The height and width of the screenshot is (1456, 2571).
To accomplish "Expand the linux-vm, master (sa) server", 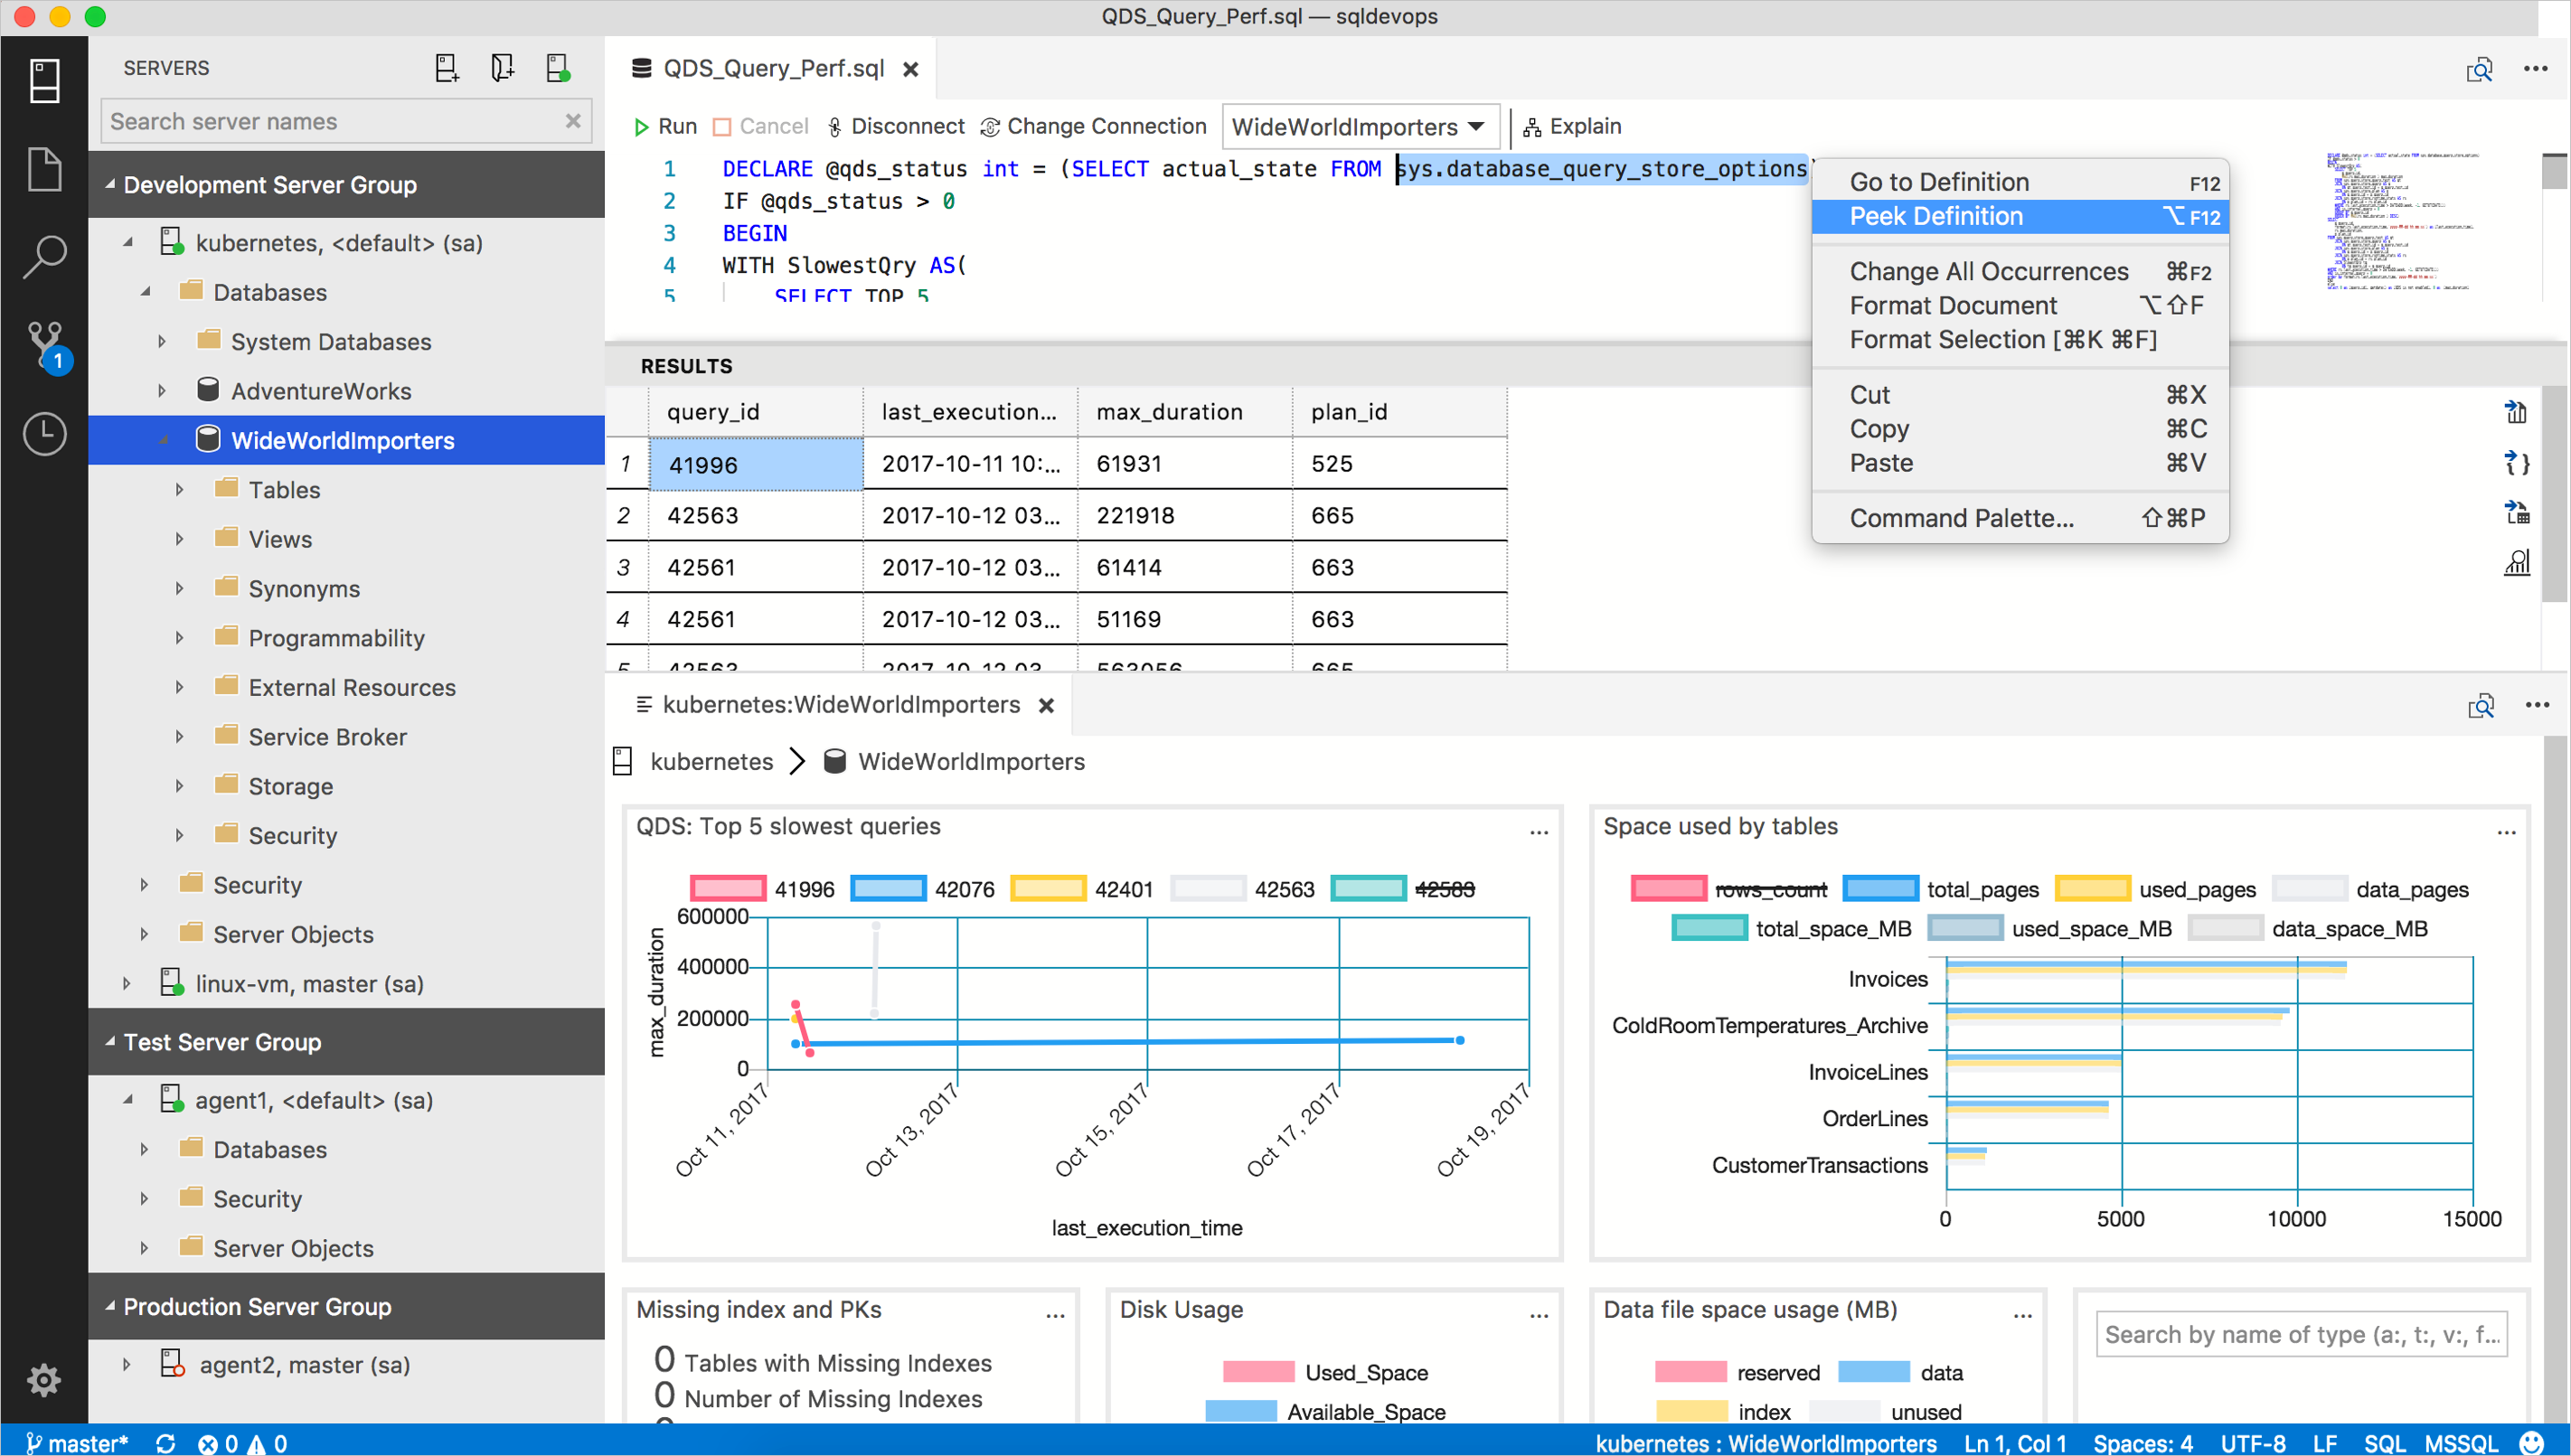I will tap(132, 983).
